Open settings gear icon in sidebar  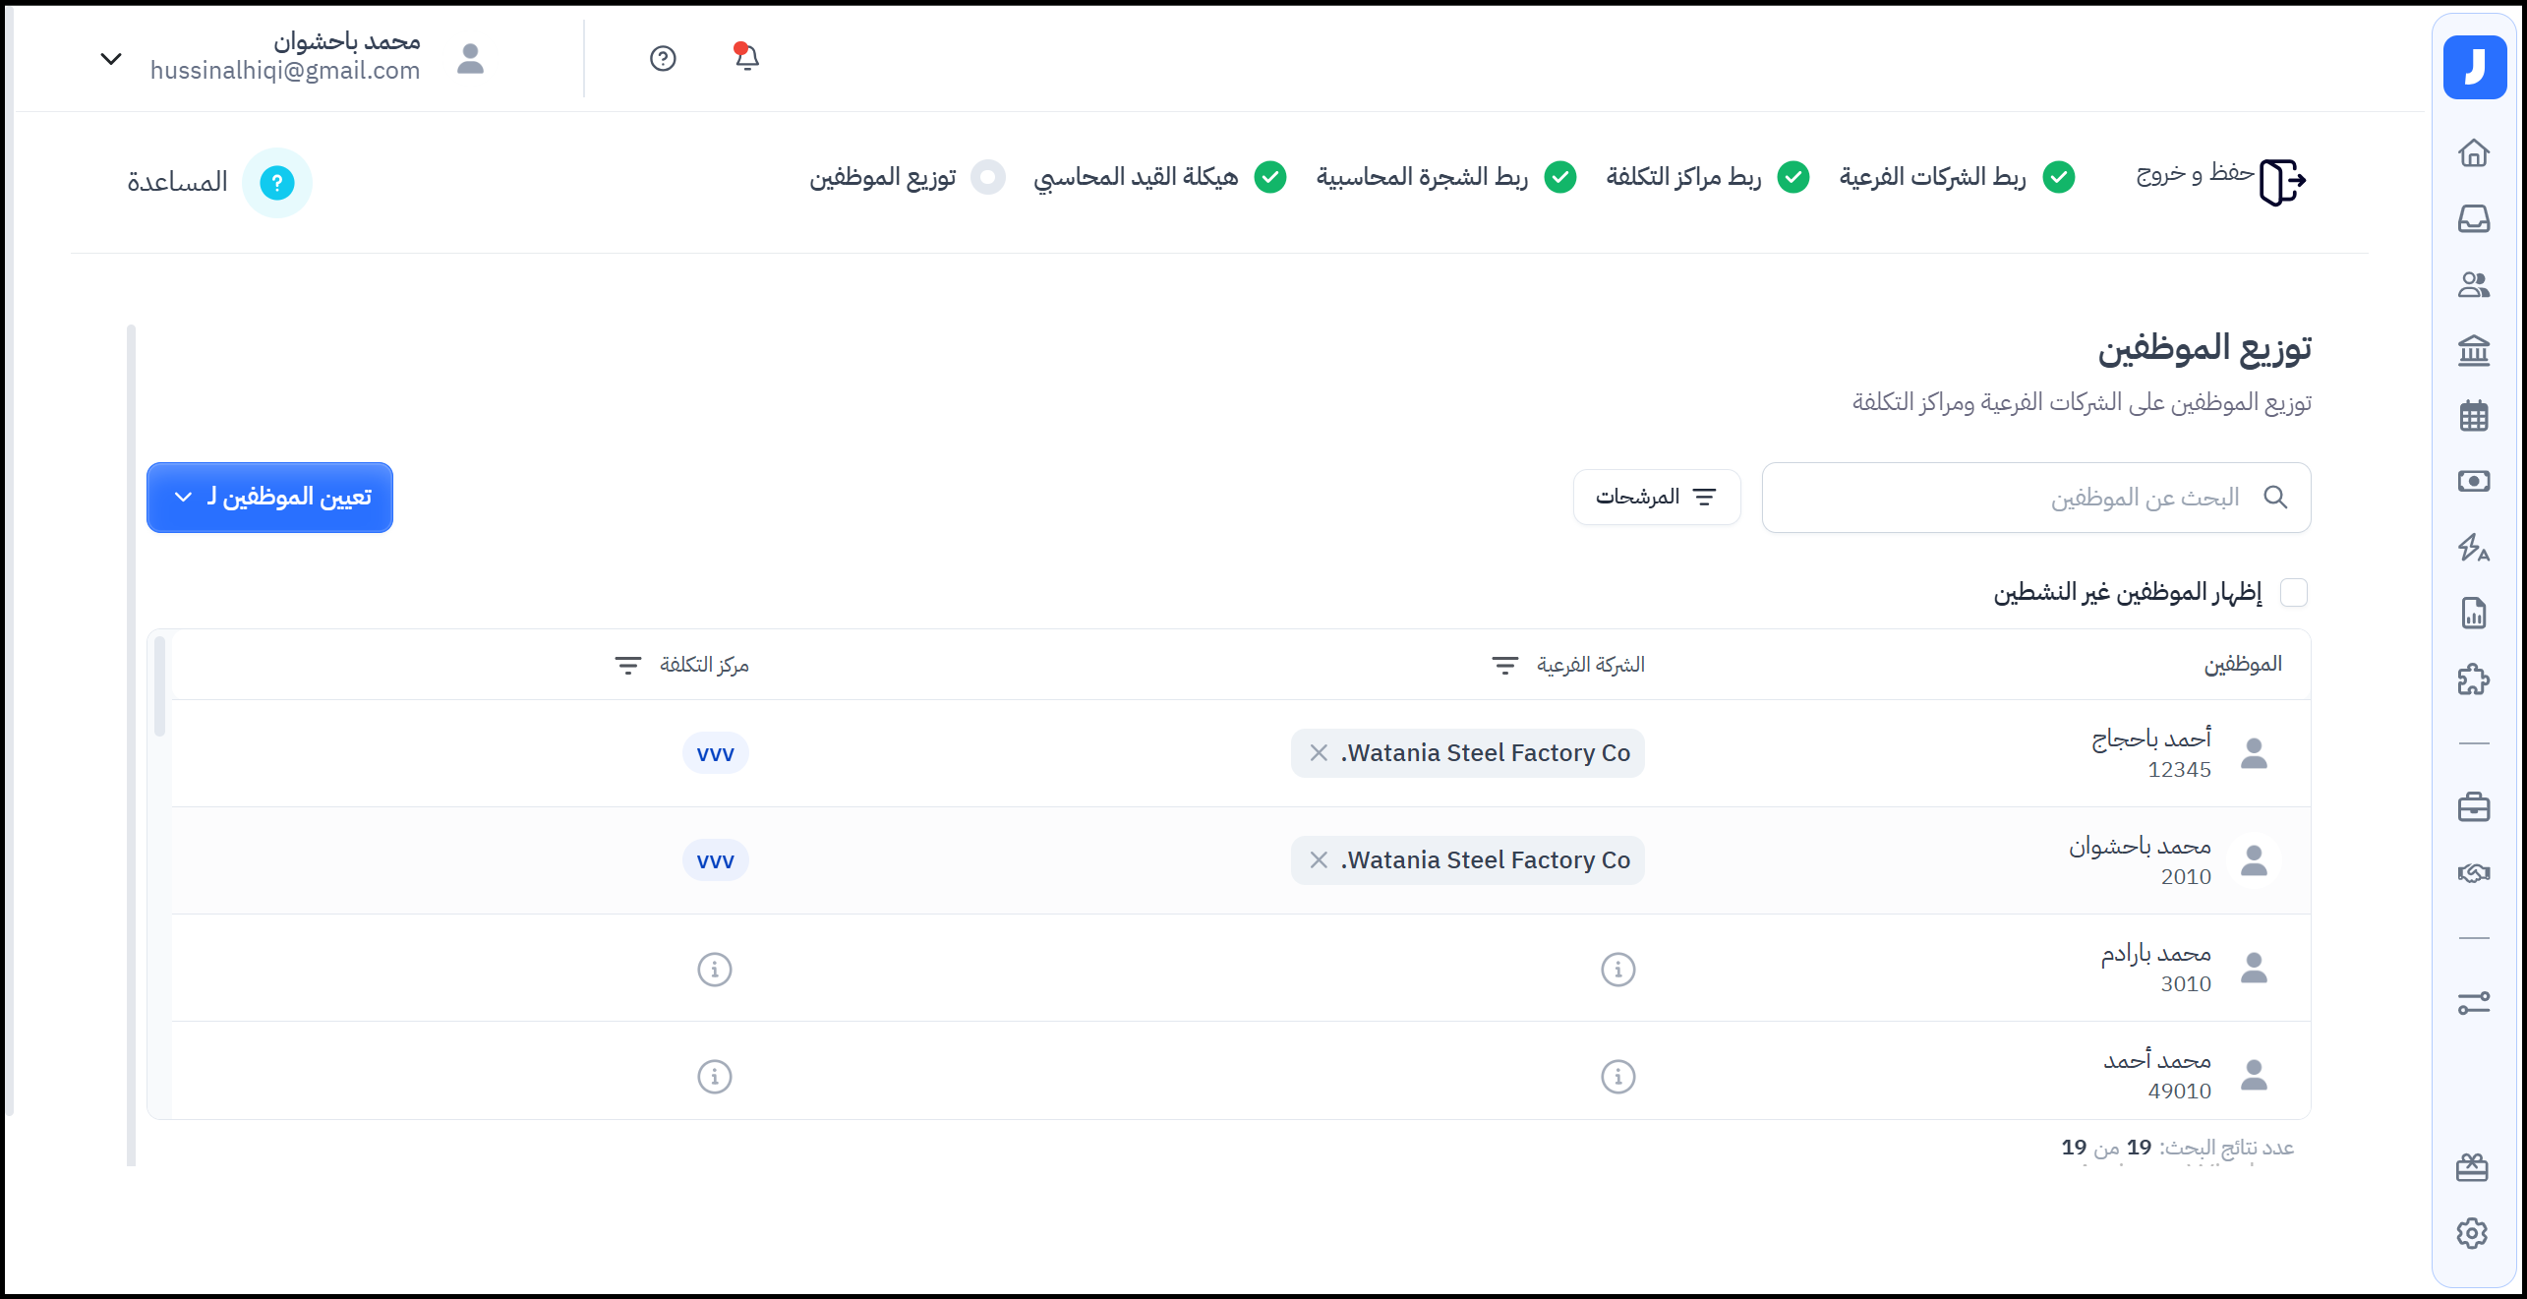[2472, 1233]
